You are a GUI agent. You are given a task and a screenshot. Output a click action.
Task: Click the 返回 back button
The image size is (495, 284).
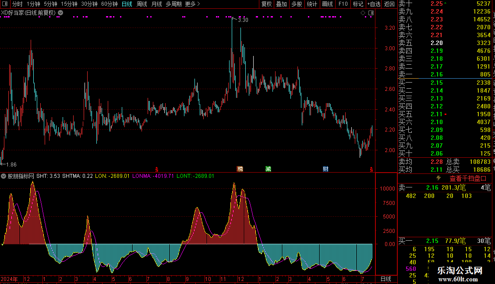pyautogui.click(x=389, y=4)
